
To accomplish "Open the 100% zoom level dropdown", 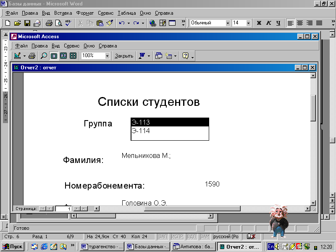I will pos(107,55).
